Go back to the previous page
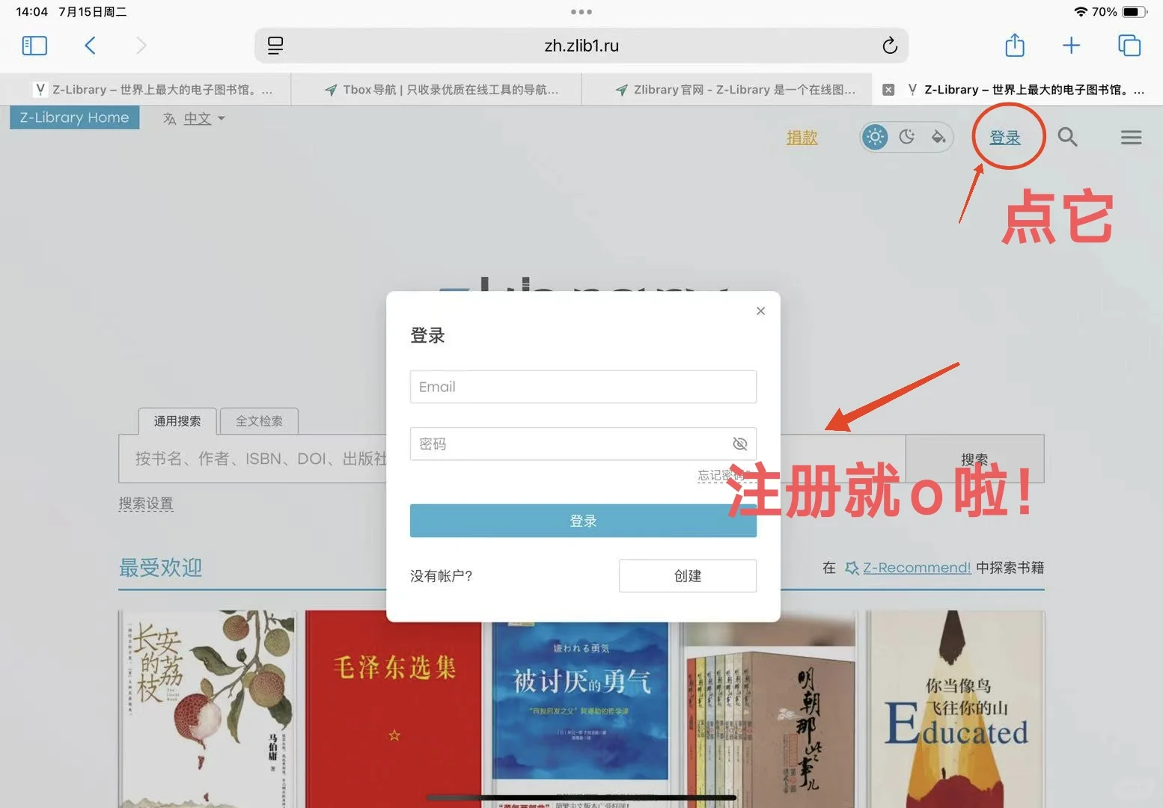1163x808 pixels. pos(90,46)
